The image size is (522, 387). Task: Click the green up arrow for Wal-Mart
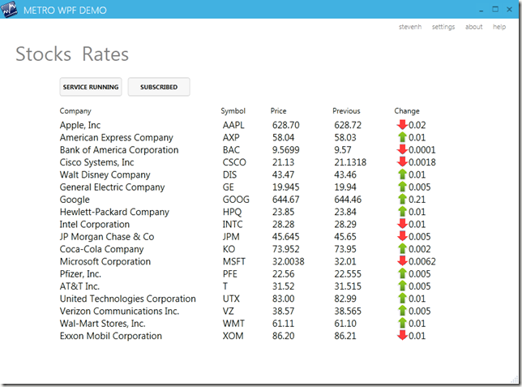[x=403, y=323]
